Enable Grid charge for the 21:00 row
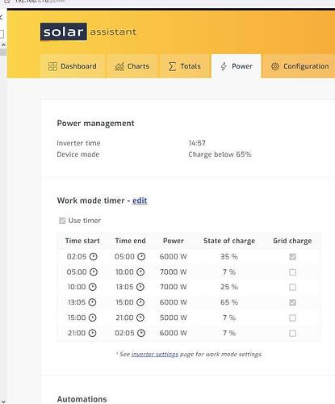335x404 pixels. (x=292, y=333)
